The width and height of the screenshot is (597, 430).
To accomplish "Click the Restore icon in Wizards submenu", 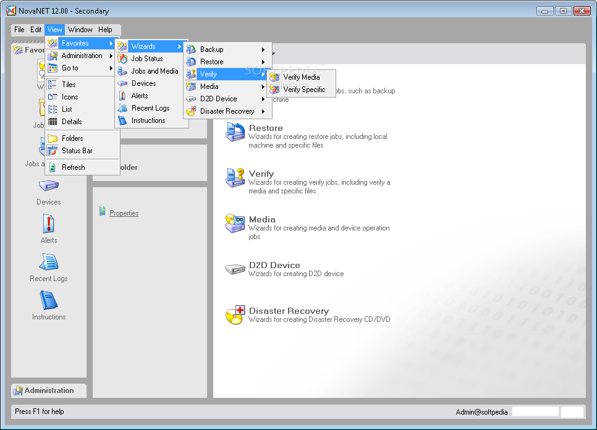I will point(191,62).
